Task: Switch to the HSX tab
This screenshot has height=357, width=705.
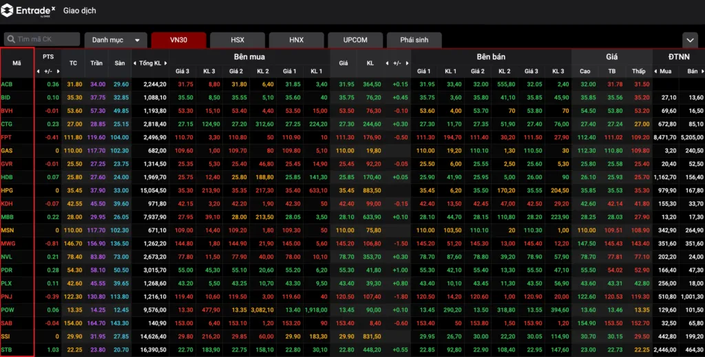Action: [x=237, y=40]
